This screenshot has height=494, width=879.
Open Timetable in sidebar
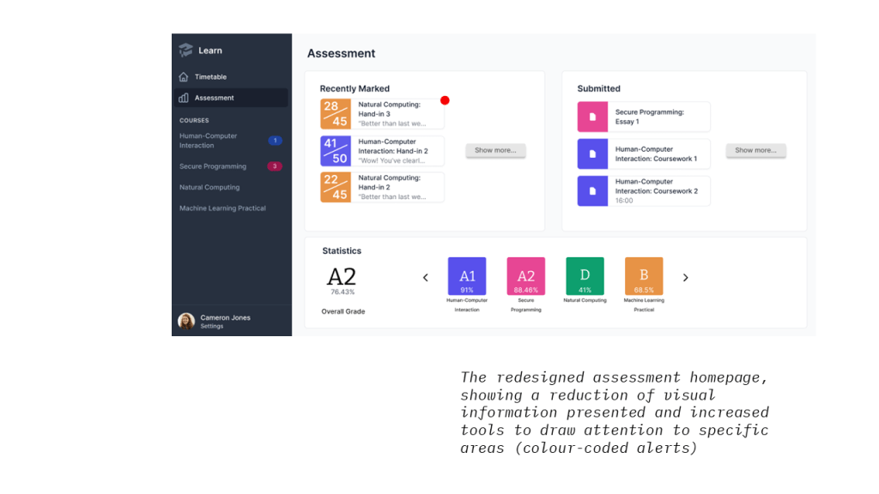[210, 77]
